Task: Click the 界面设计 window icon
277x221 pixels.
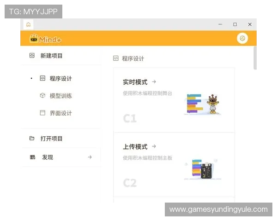Action: click(42, 113)
